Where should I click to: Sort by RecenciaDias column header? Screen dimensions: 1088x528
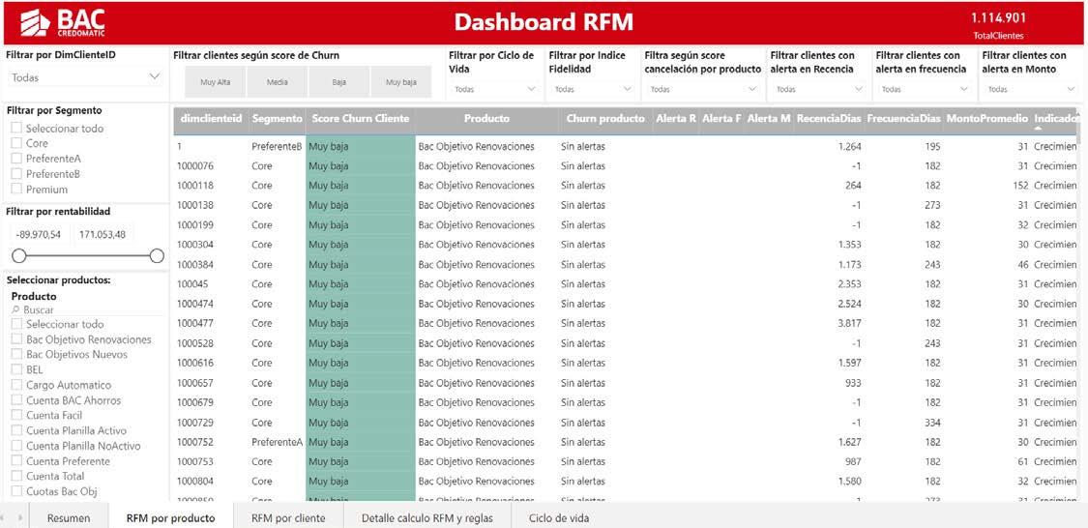click(x=829, y=119)
